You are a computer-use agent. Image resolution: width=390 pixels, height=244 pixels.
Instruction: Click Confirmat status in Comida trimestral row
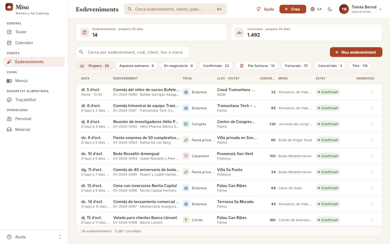click(328, 108)
